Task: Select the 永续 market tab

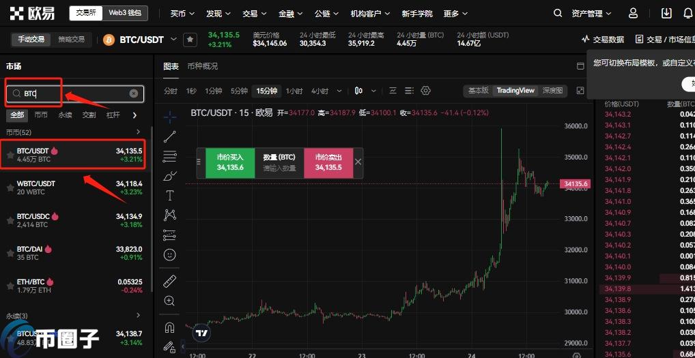Action: pyautogui.click(x=65, y=115)
